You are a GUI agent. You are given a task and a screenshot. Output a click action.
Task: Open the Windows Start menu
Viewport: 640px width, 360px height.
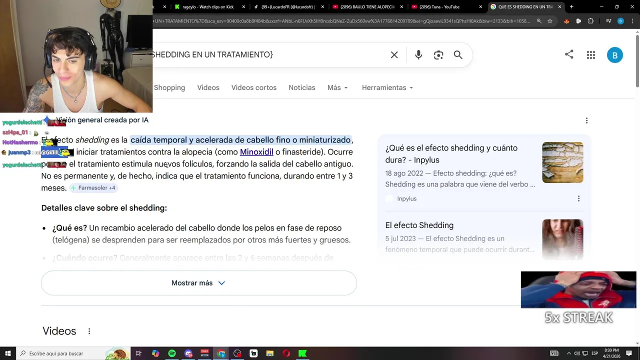tap(8, 353)
